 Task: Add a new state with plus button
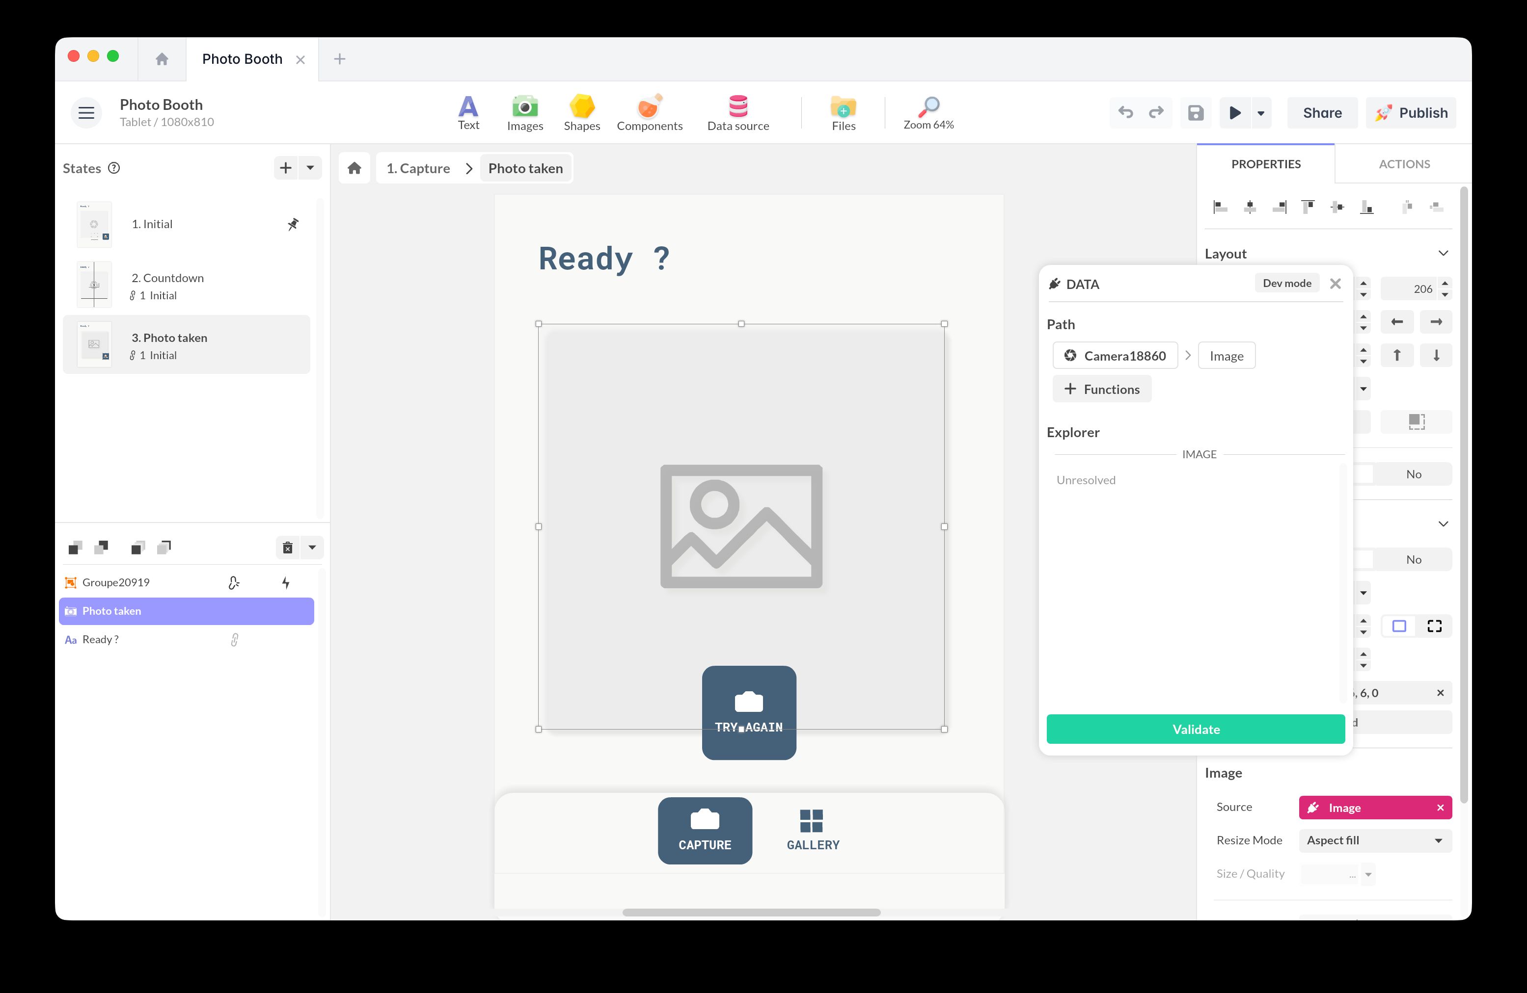(285, 168)
